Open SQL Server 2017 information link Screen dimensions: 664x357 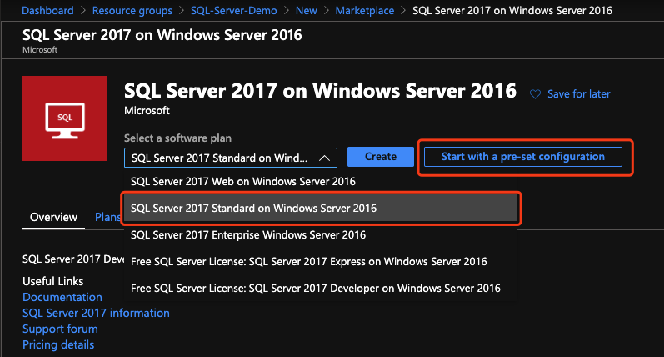point(96,313)
